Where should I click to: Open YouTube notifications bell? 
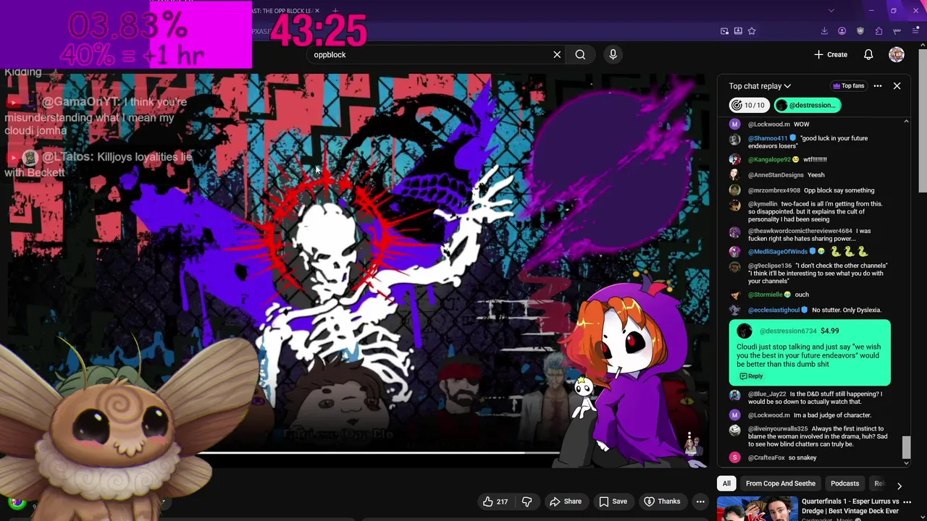tap(868, 54)
